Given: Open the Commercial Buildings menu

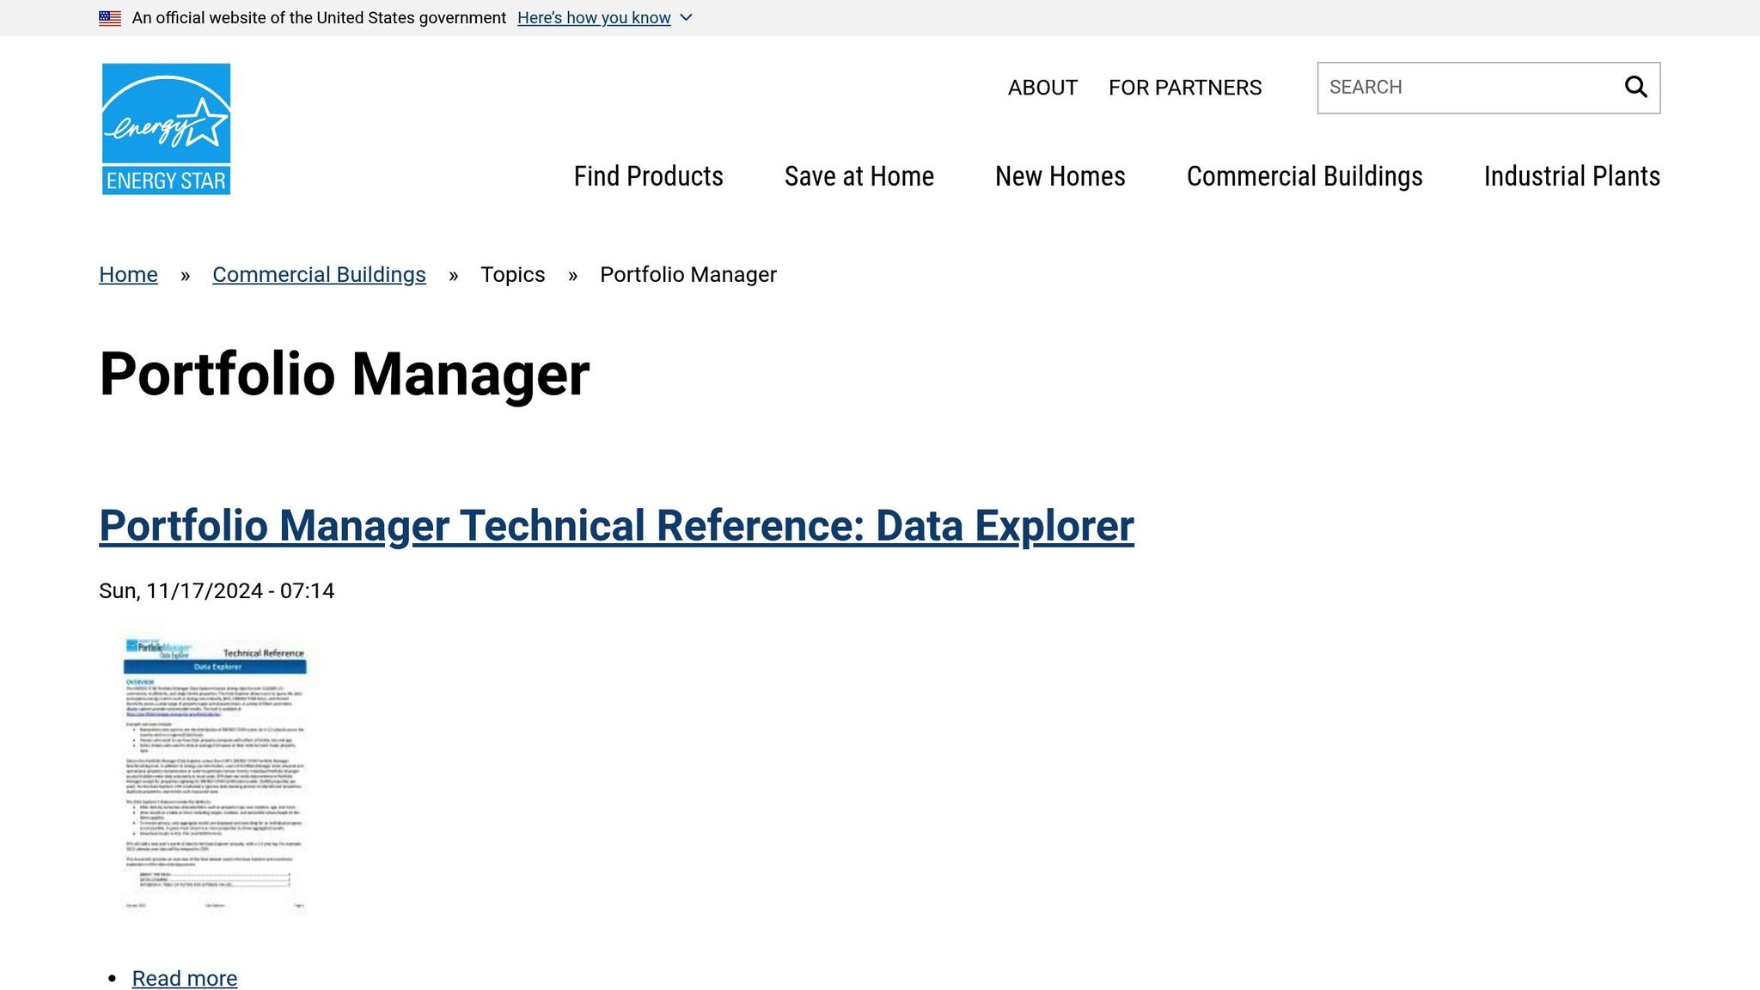Looking at the screenshot, I should 1305,176.
